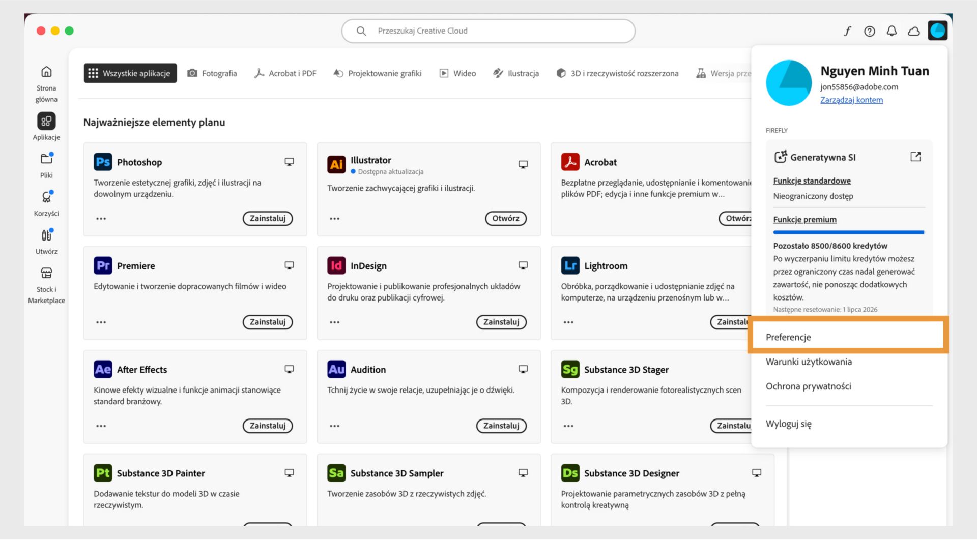Click the Premiere app icon
The image size is (977, 540).
click(x=103, y=265)
